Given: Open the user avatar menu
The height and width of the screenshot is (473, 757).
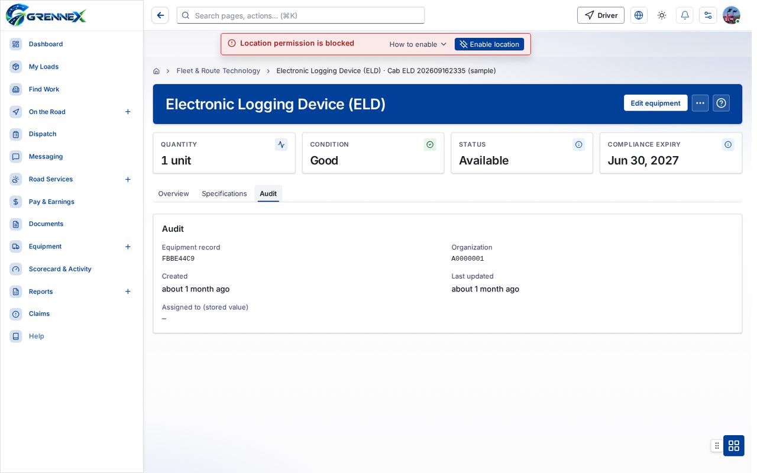Looking at the screenshot, I should 732,15.
